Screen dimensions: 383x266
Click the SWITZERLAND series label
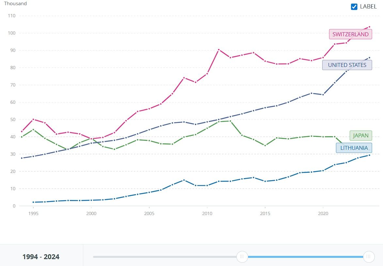pyautogui.click(x=350, y=34)
